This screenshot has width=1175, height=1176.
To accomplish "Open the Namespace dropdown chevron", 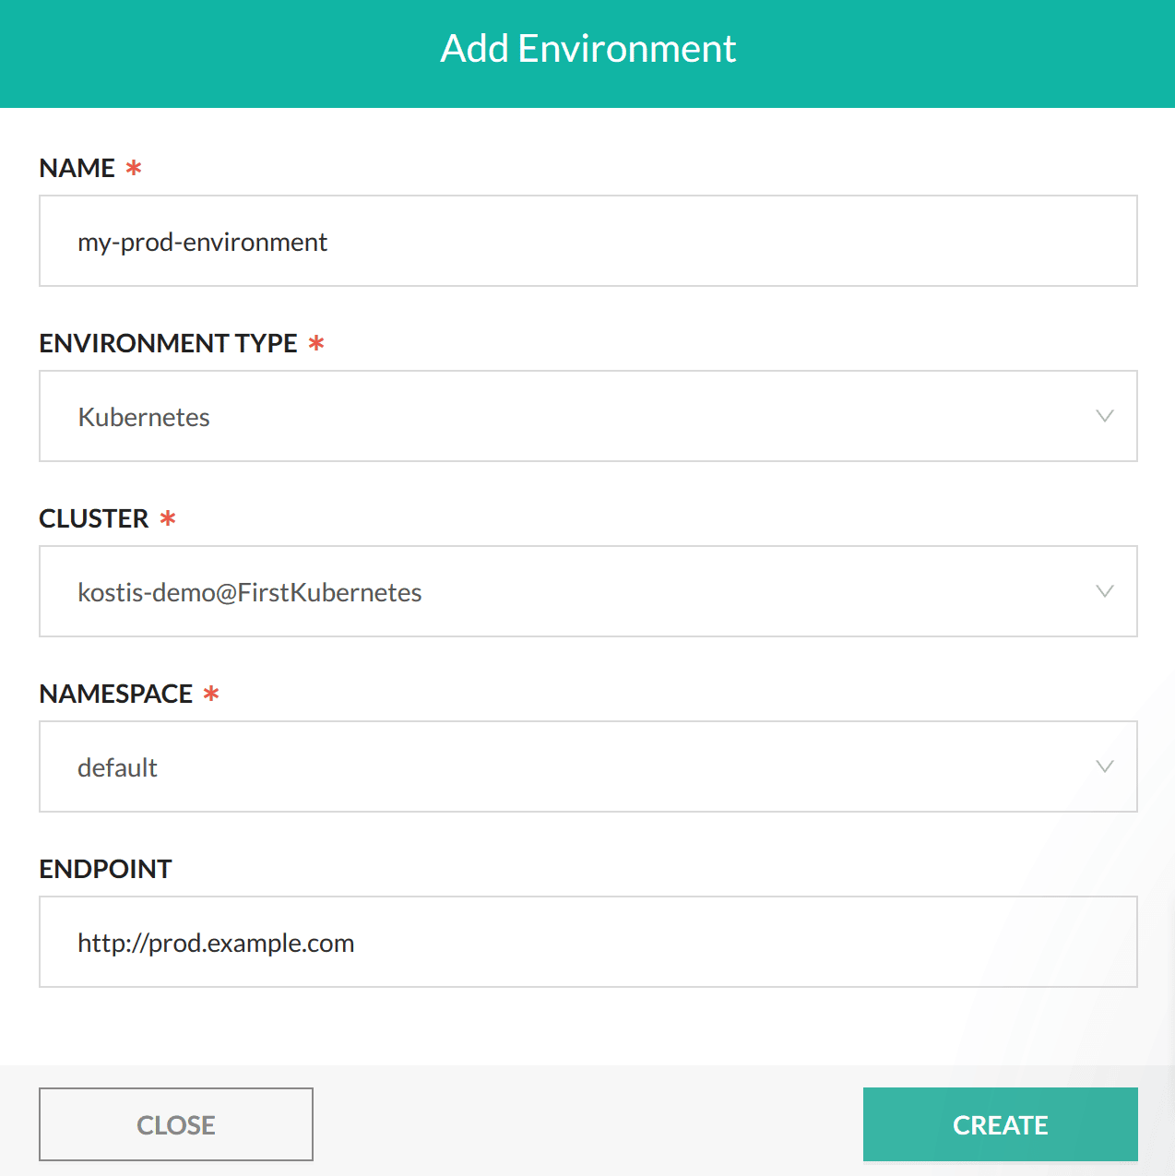I will (x=1105, y=766).
